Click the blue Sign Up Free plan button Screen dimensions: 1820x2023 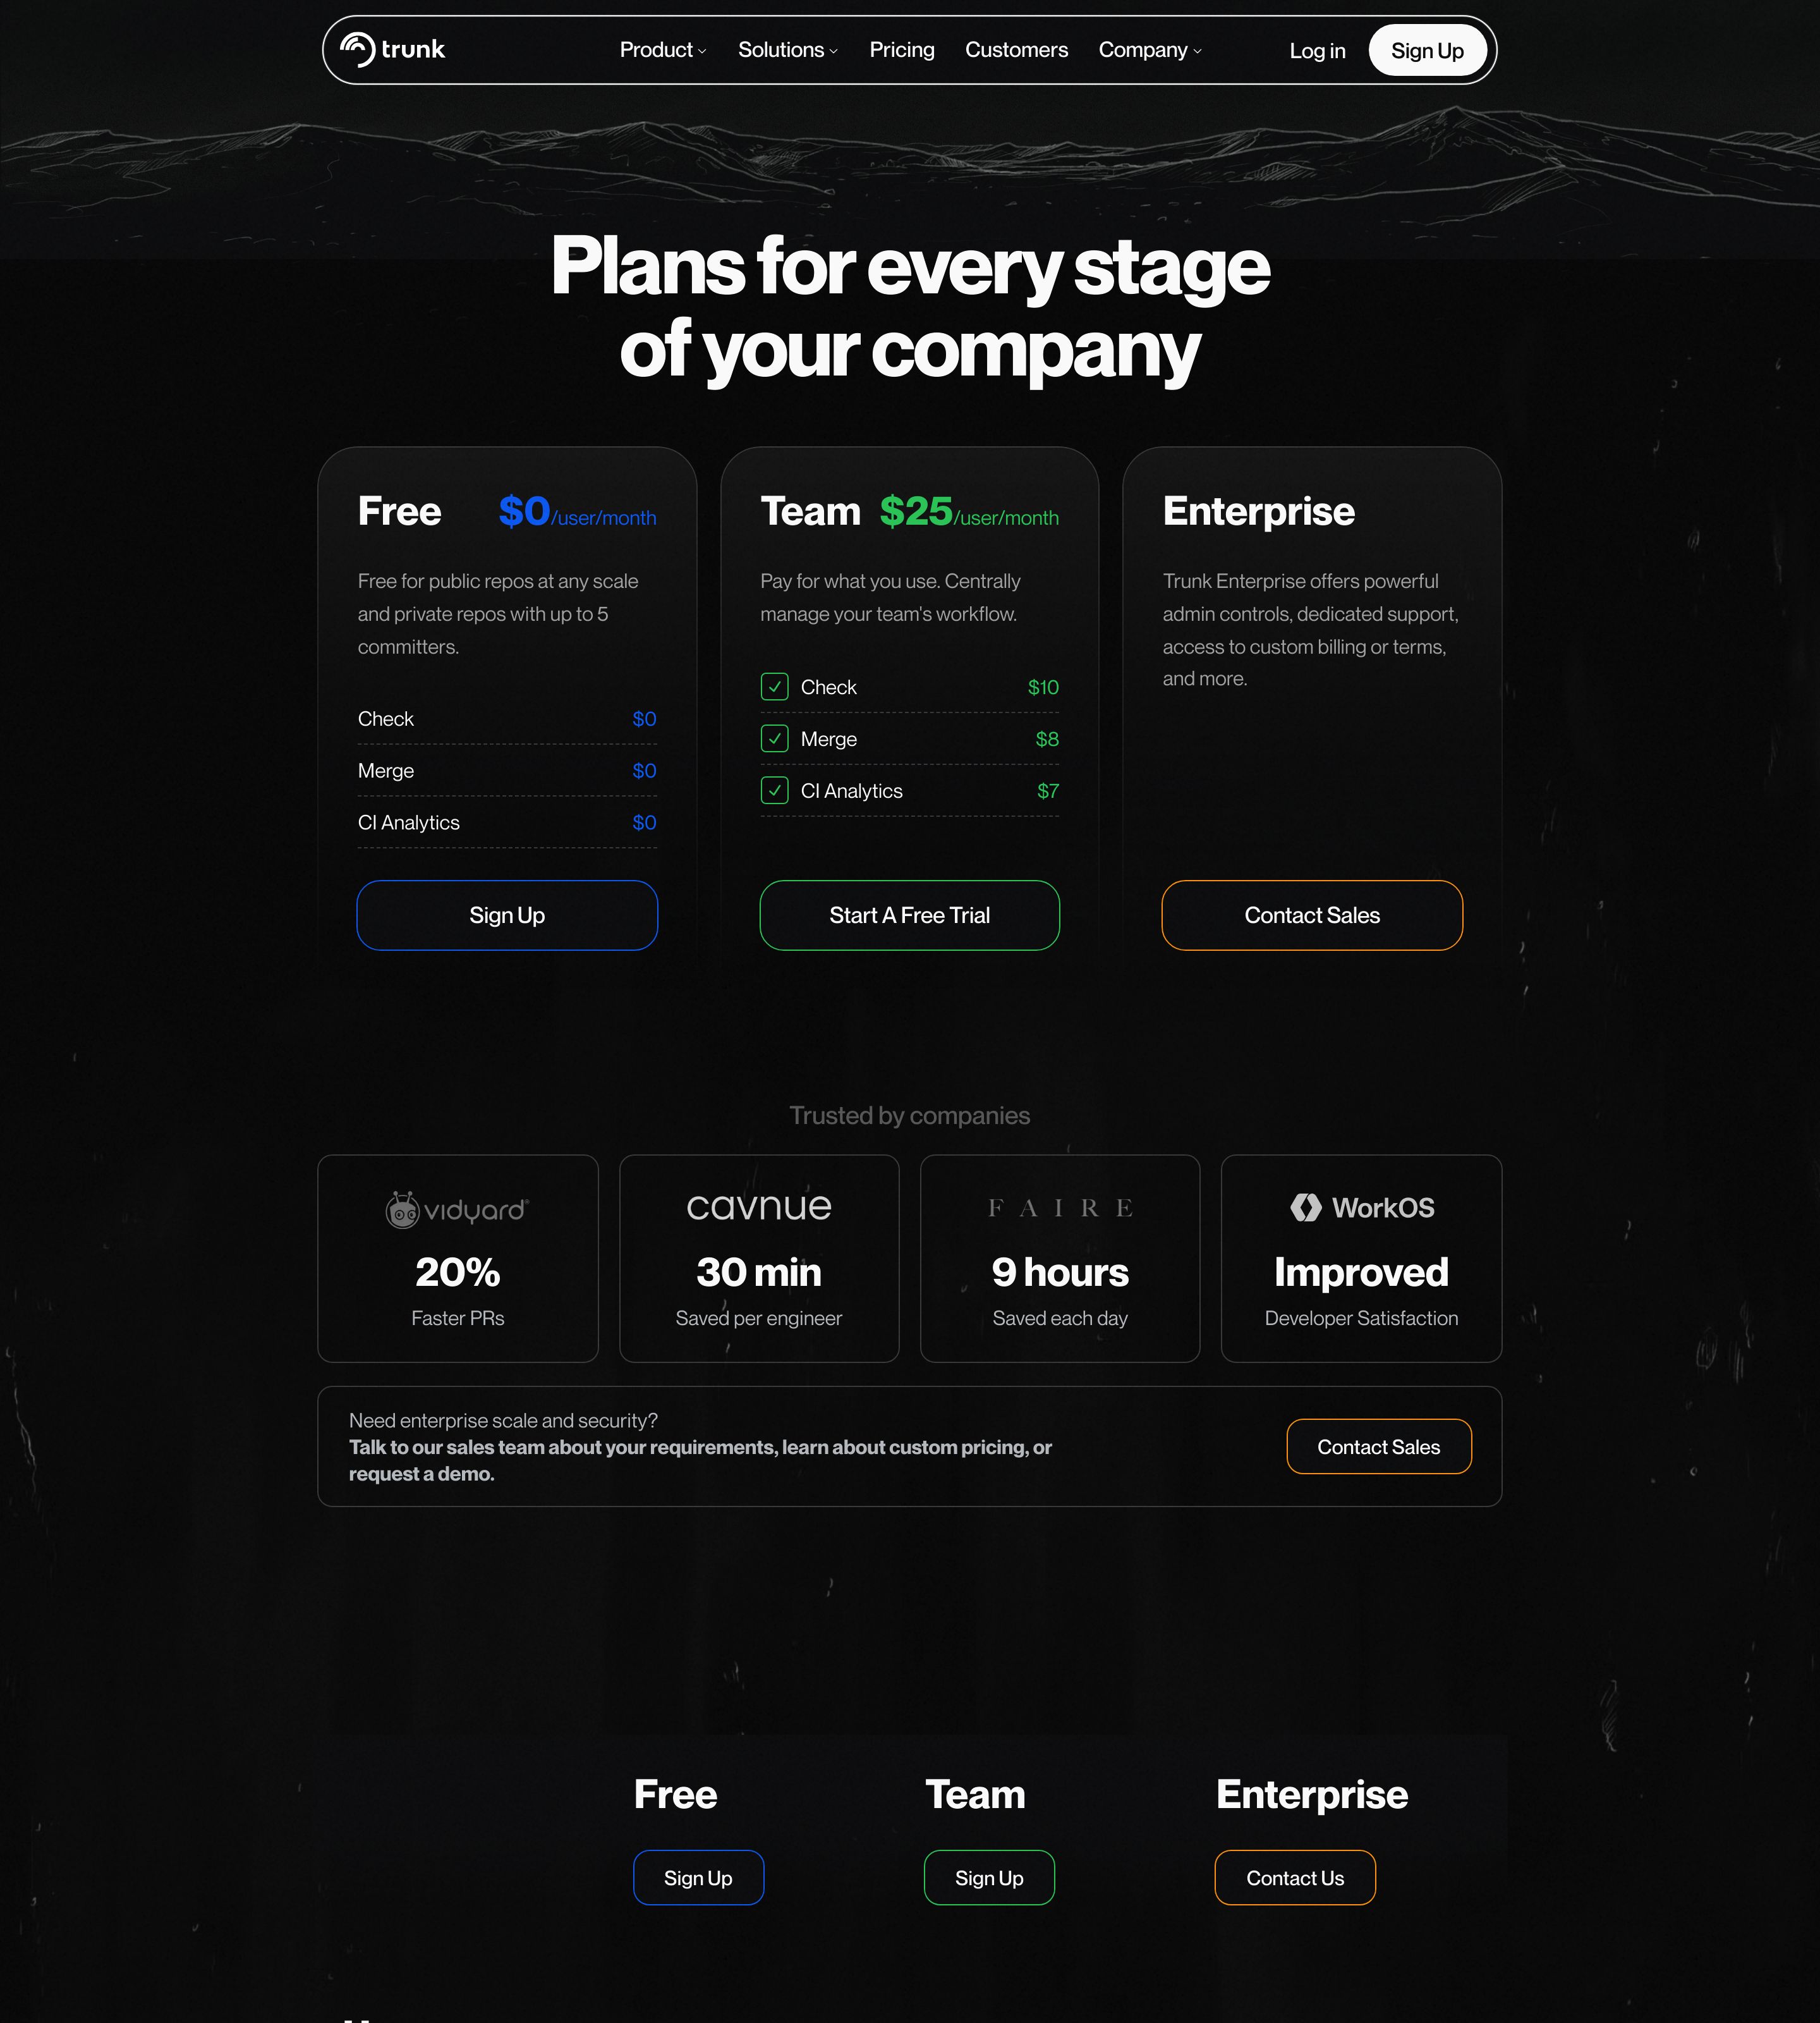click(x=507, y=915)
